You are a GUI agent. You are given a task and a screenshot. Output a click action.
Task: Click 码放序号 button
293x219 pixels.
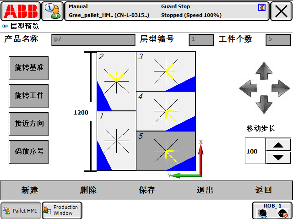pyautogui.click(x=28, y=152)
